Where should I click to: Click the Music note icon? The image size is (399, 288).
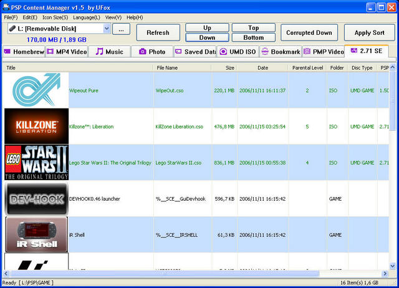[99, 52]
